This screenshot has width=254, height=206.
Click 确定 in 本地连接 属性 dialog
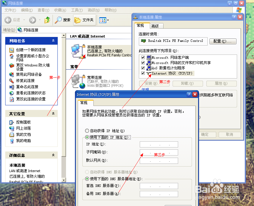click(x=207, y=135)
